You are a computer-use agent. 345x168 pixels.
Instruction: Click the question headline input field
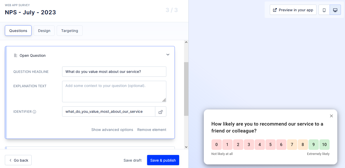pos(114,72)
